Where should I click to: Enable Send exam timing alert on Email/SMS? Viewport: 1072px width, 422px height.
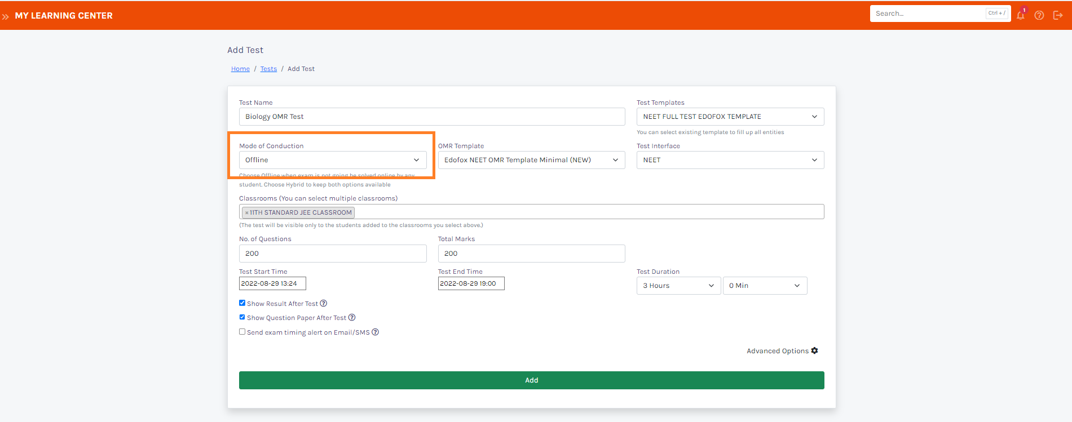[242, 332]
